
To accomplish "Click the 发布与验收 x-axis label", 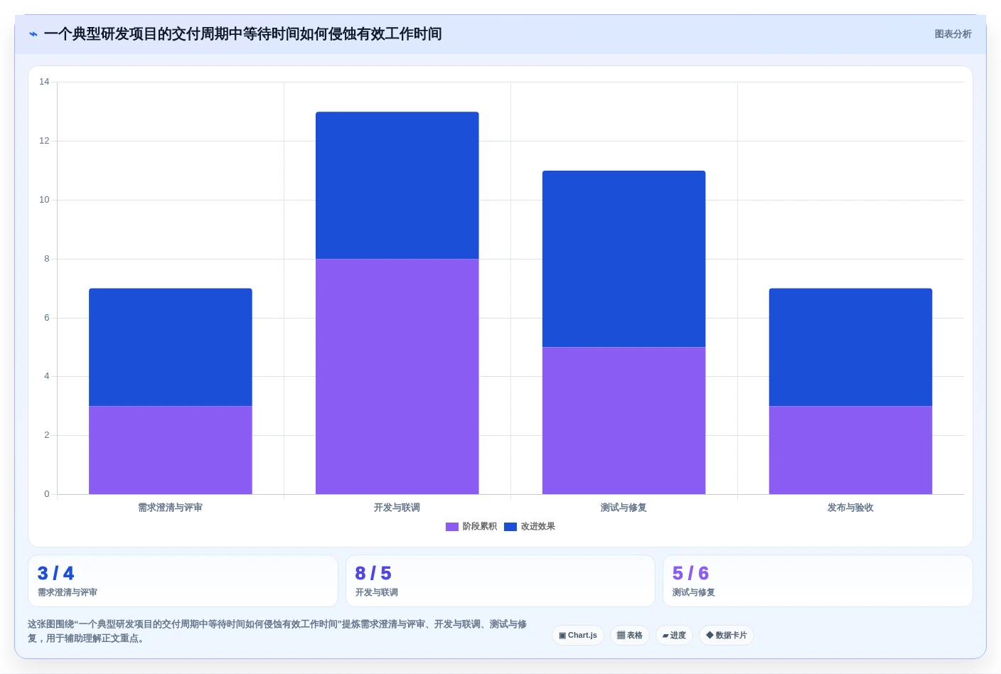I will click(851, 508).
